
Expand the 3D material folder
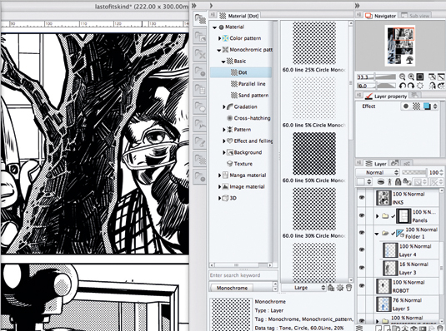point(219,198)
